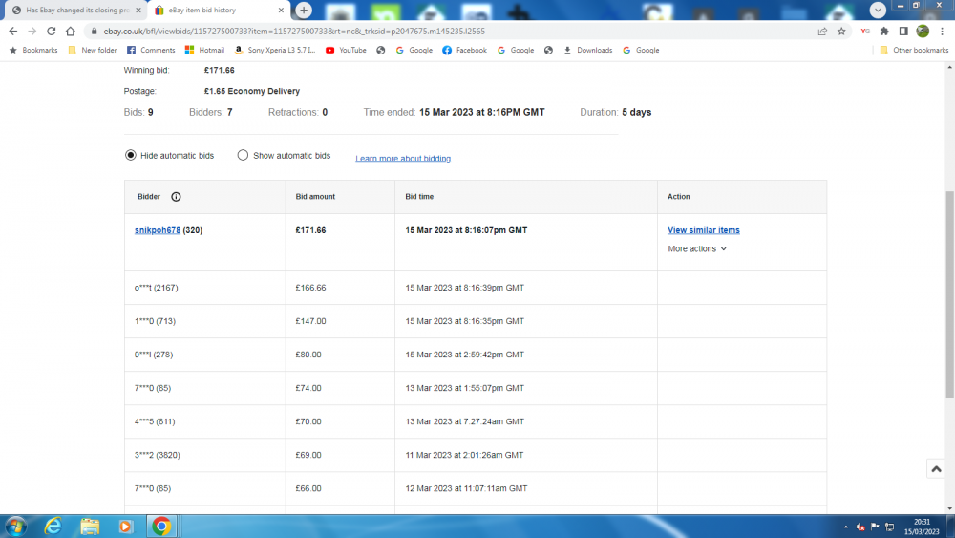Select the Hide automatic bids radio button
The width and height of the screenshot is (955, 538).
pyautogui.click(x=131, y=155)
